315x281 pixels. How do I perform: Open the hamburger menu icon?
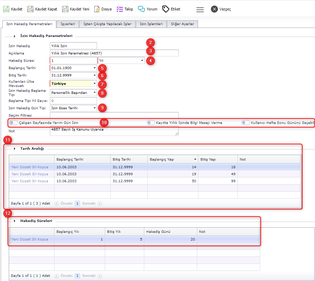200,9
